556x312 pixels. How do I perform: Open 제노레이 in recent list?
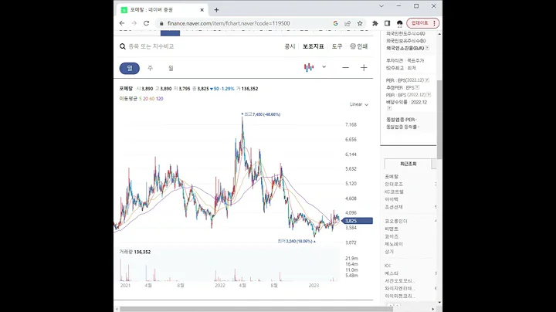(394, 244)
